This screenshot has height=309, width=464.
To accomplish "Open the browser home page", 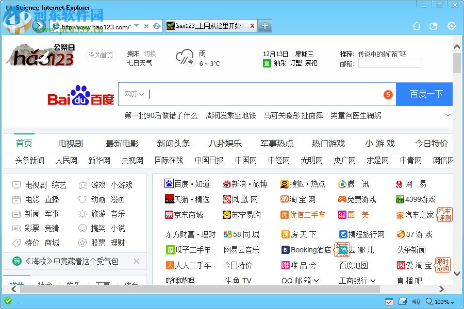I will tap(417, 26).
